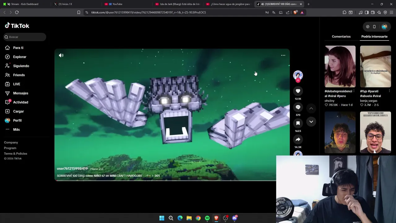Click the address bar URL

(148, 12)
